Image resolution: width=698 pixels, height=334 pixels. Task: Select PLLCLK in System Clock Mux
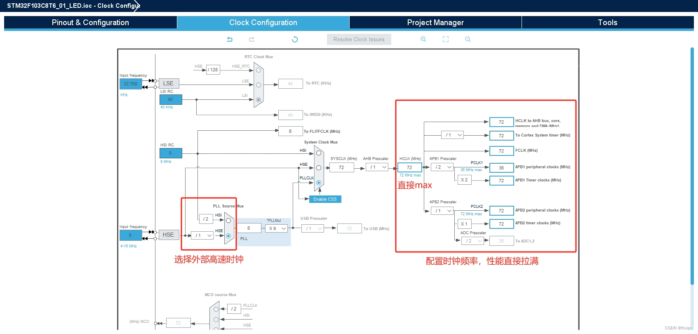click(x=319, y=183)
